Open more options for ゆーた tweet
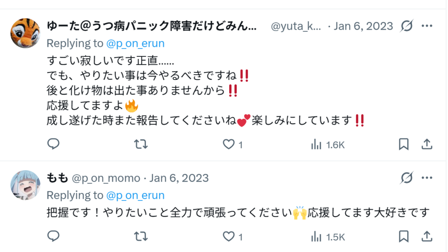This screenshot has height=252, width=448. 427,26
